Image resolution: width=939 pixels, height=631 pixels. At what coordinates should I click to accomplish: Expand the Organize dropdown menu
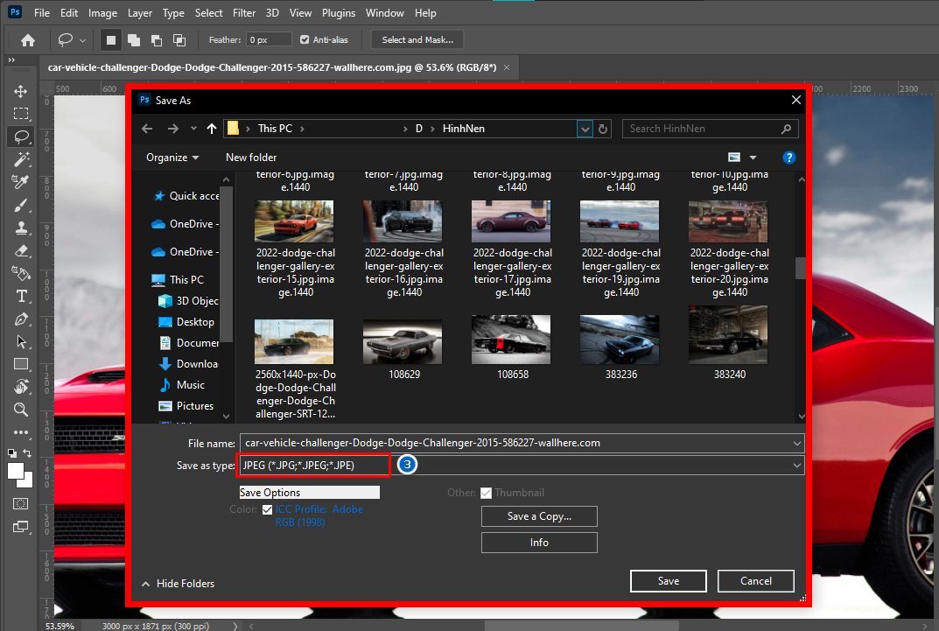click(172, 157)
